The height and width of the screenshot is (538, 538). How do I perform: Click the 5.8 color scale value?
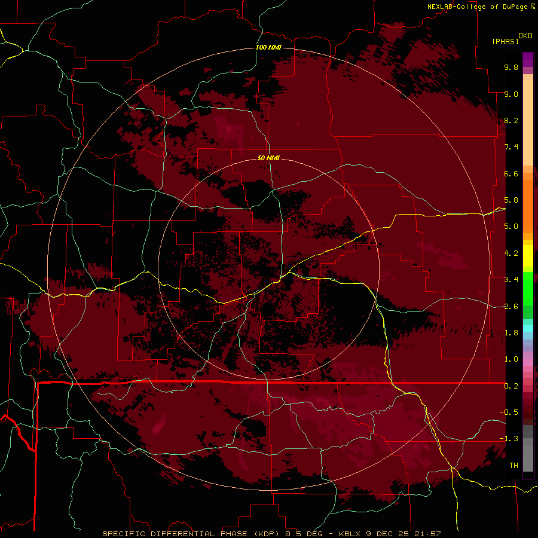click(511, 200)
